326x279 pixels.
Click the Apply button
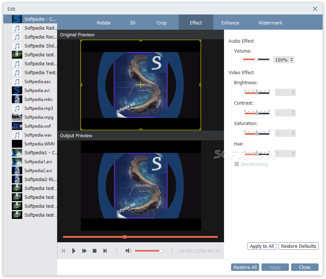[275, 267]
